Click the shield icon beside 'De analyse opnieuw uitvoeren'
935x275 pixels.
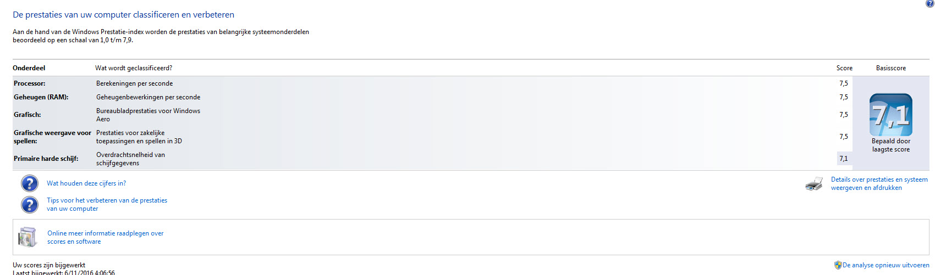tap(838, 265)
